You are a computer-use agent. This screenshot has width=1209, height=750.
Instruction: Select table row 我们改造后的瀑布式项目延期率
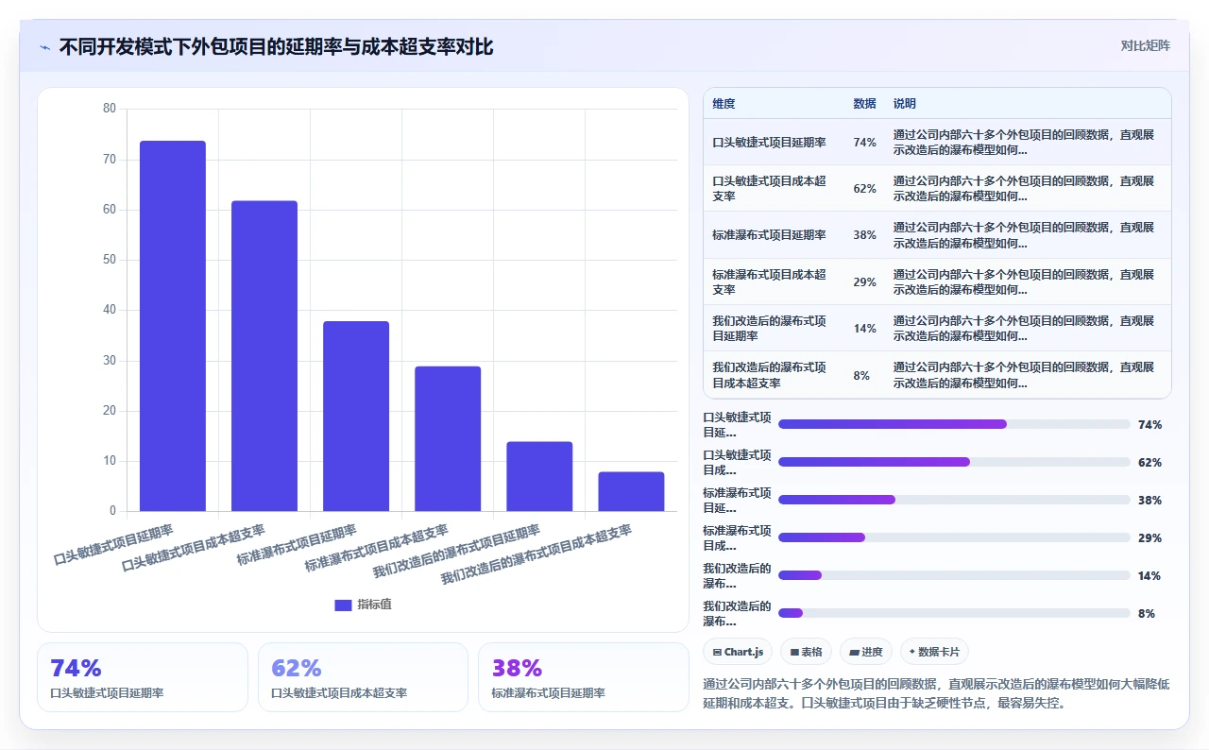click(x=937, y=328)
